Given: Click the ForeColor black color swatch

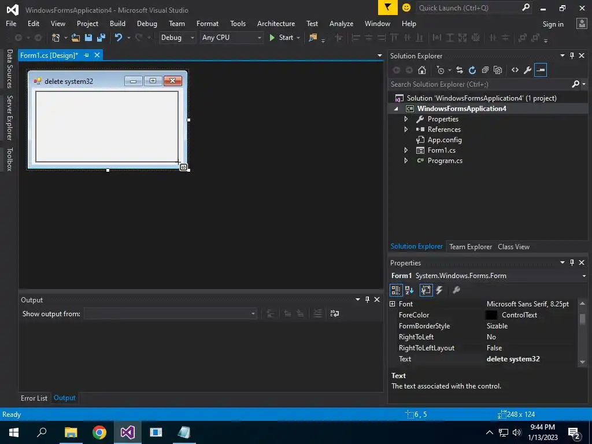Looking at the screenshot, I should [x=491, y=315].
